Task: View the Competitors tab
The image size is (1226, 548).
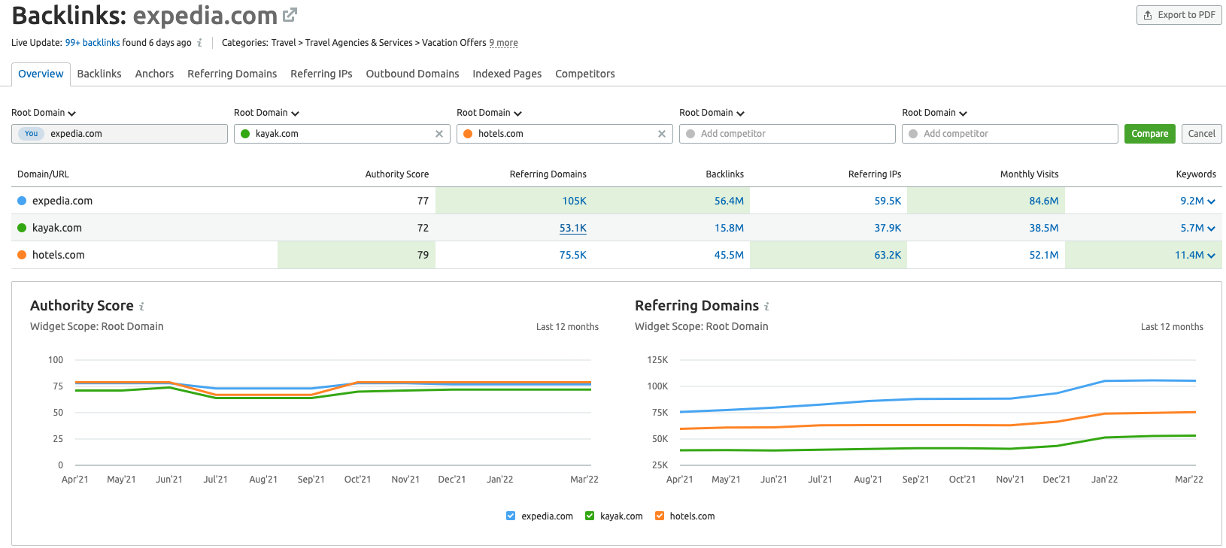Action: 585,74
